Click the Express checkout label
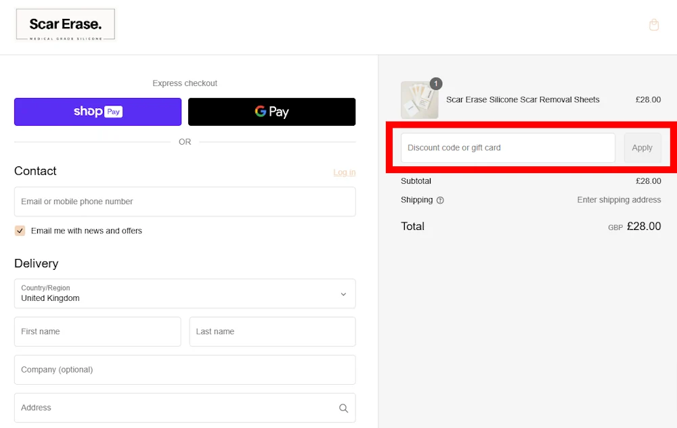The width and height of the screenshot is (677, 428). click(x=185, y=83)
